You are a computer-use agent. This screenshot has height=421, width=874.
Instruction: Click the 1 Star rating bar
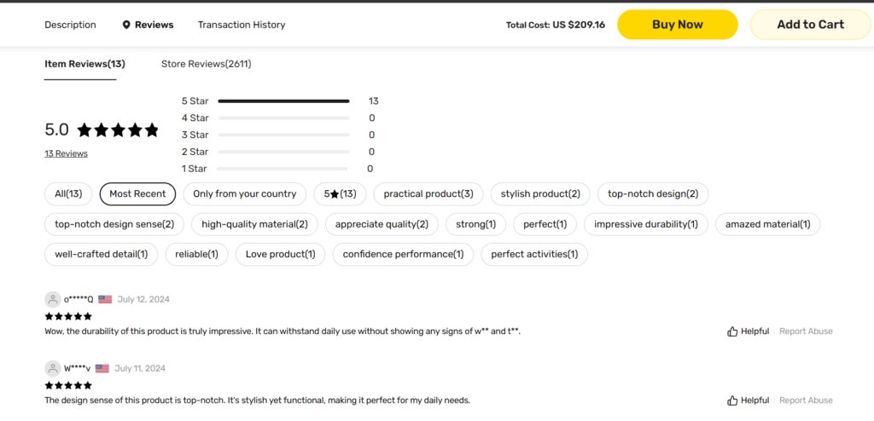282,169
